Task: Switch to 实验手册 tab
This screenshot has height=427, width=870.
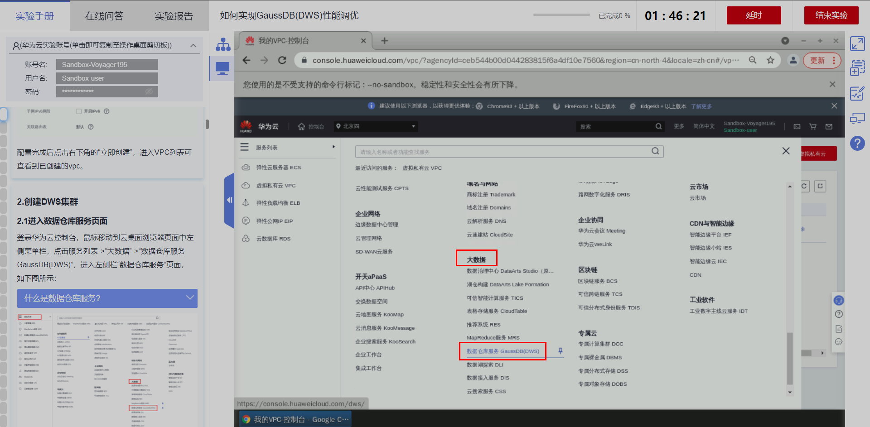Action: click(35, 16)
